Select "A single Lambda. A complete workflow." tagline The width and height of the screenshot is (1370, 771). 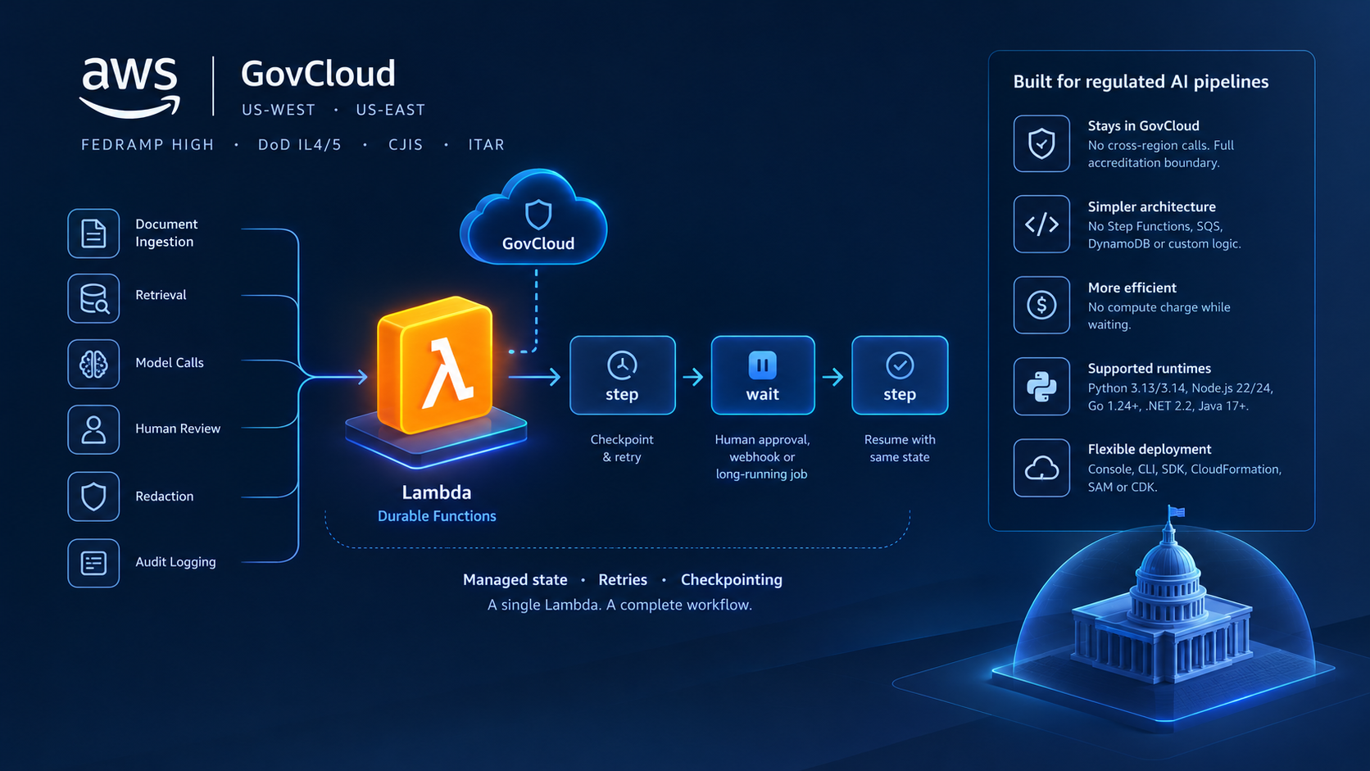[x=619, y=605]
